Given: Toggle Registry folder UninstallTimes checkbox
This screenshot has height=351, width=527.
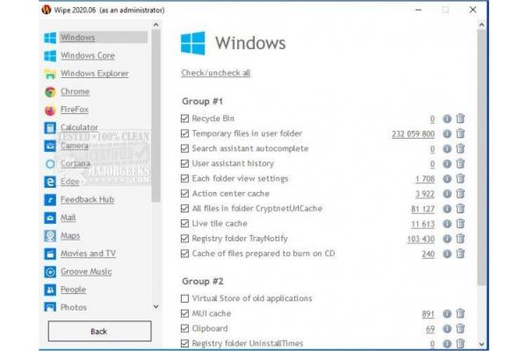Looking at the screenshot, I should pyautogui.click(x=184, y=343).
